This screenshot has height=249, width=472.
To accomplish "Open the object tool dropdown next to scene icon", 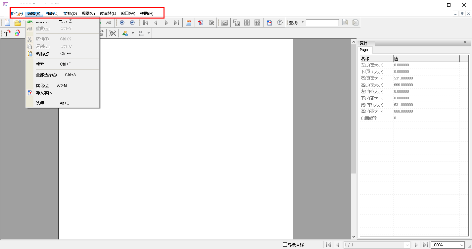I will pos(132,33).
